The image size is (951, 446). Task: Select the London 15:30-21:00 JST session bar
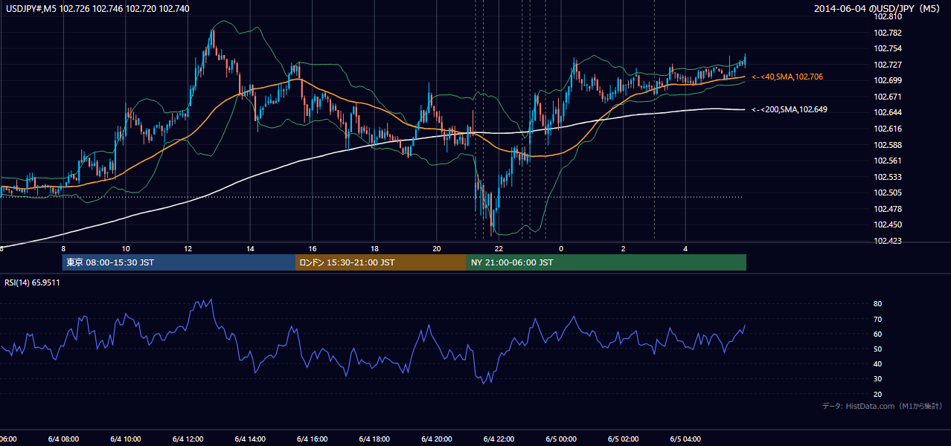(381, 262)
